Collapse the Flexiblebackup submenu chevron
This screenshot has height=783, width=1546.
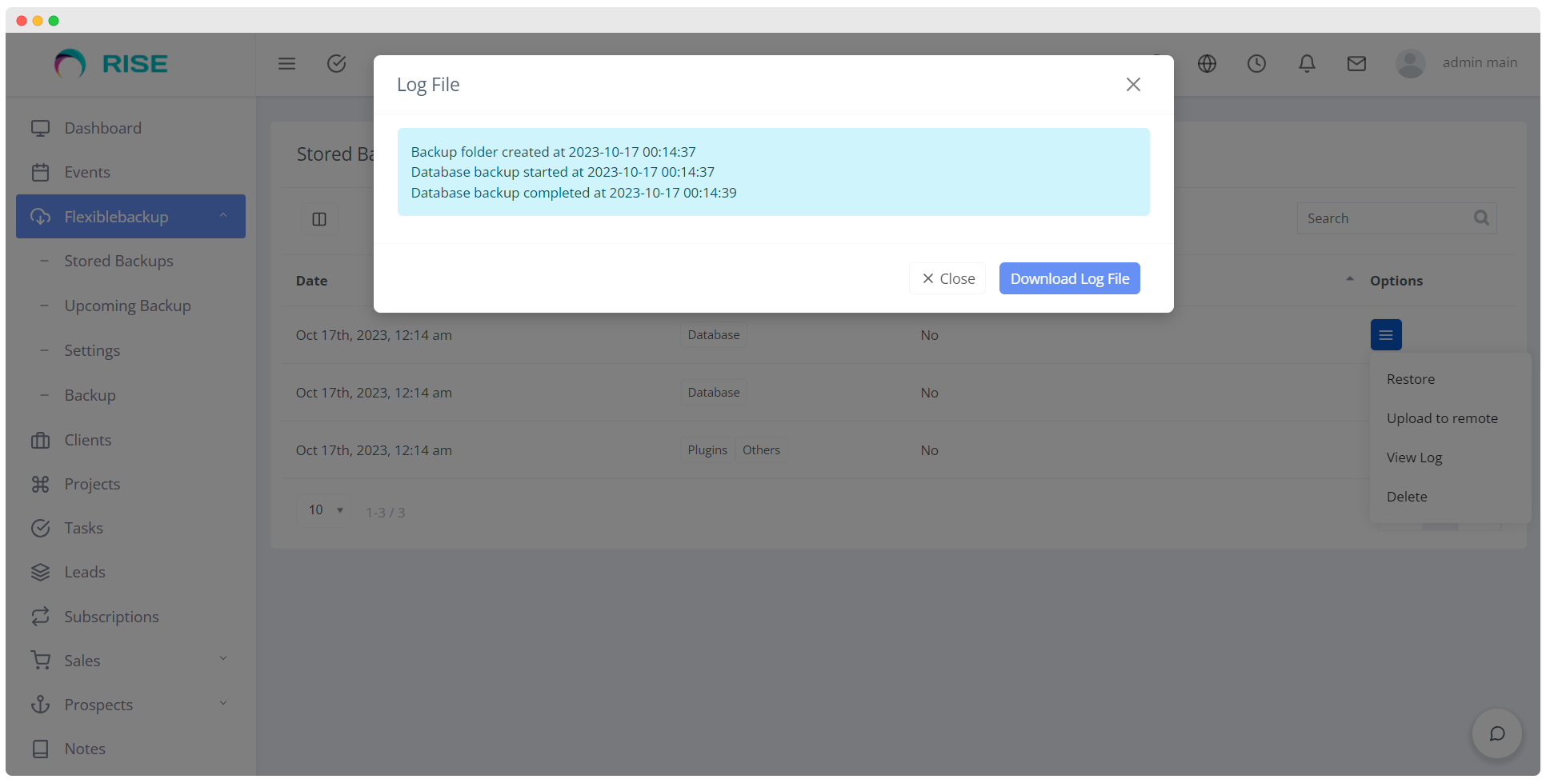coord(222,216)
